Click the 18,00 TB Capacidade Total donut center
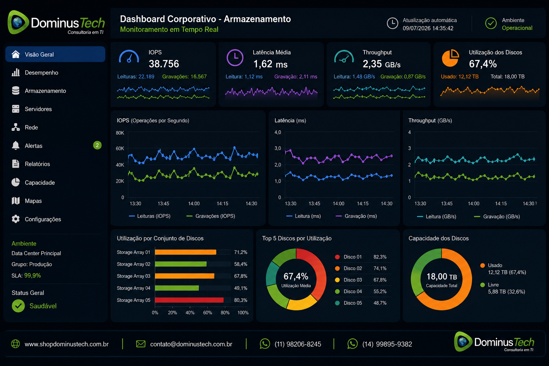Image resolution: width=549 pixels, height=366 pixels. pyautogui.click(x=442, y=279)
